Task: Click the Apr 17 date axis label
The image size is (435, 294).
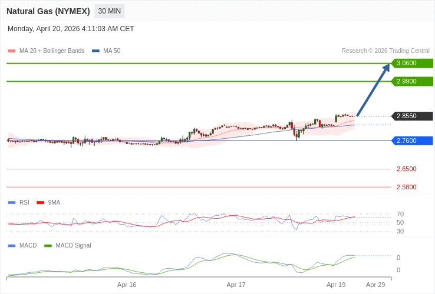Action: tap(236, 285)
